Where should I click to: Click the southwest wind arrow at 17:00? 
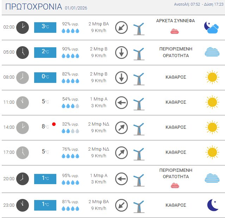(x=121, y=152)
